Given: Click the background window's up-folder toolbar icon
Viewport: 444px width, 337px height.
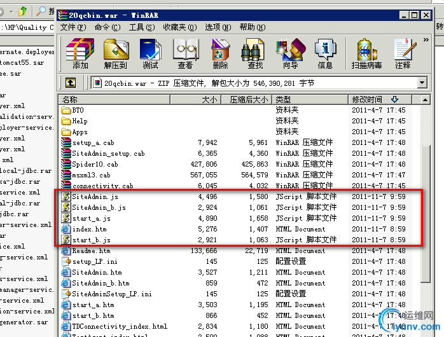Looking at the screenshot, I should pyautogui.click(x=22, y=11).
